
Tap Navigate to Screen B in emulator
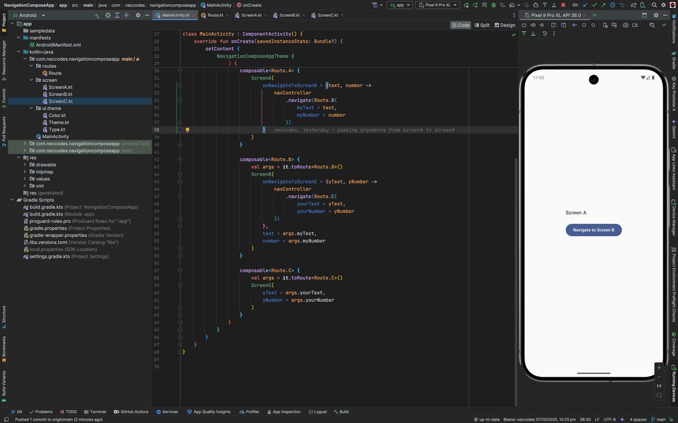[593, 230]
